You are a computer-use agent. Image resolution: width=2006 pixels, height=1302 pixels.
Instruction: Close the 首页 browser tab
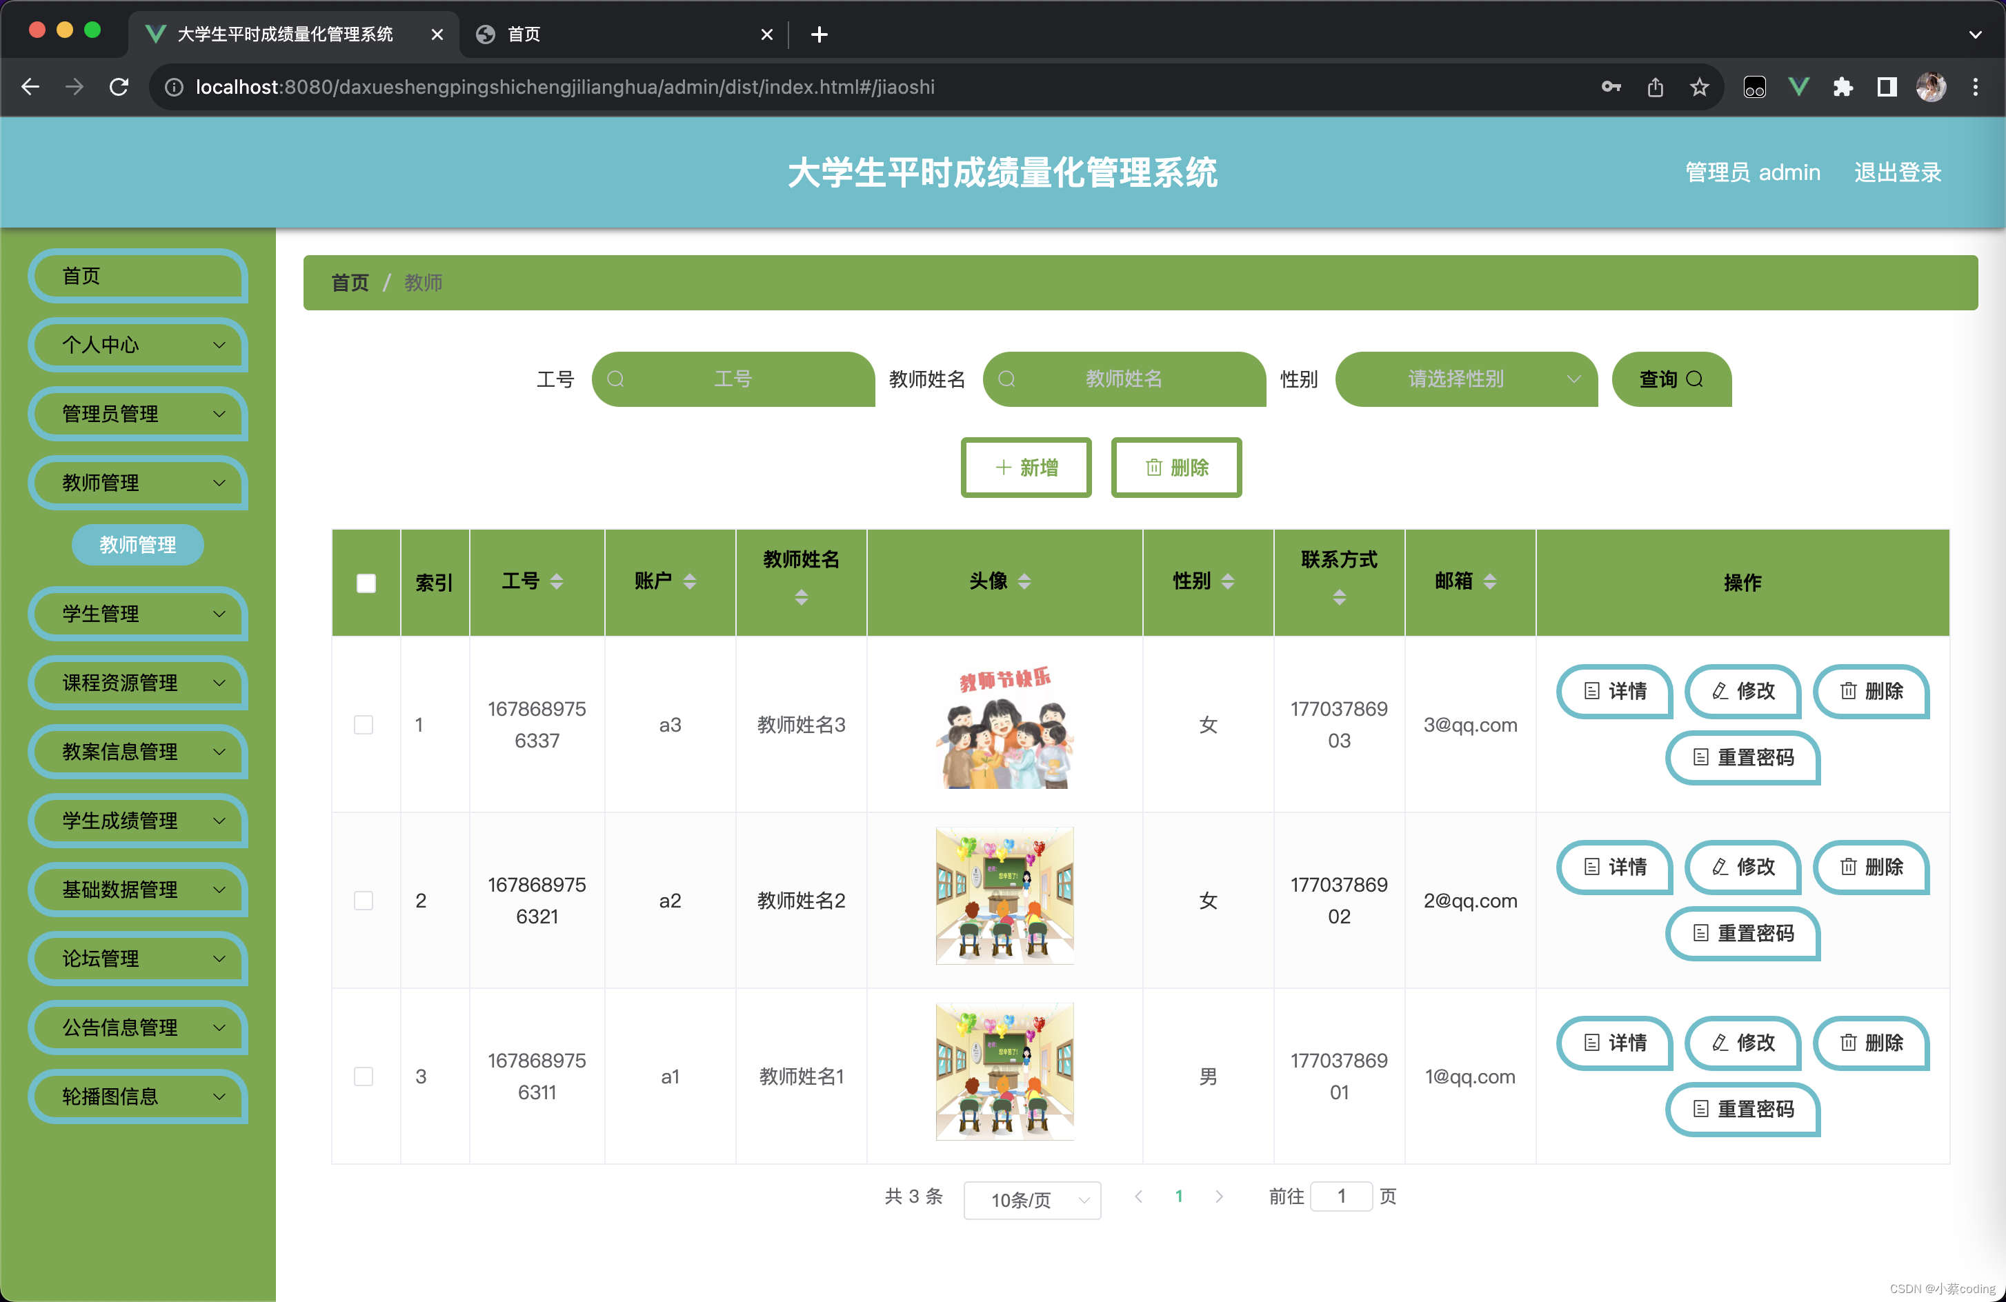click(766, 34)
